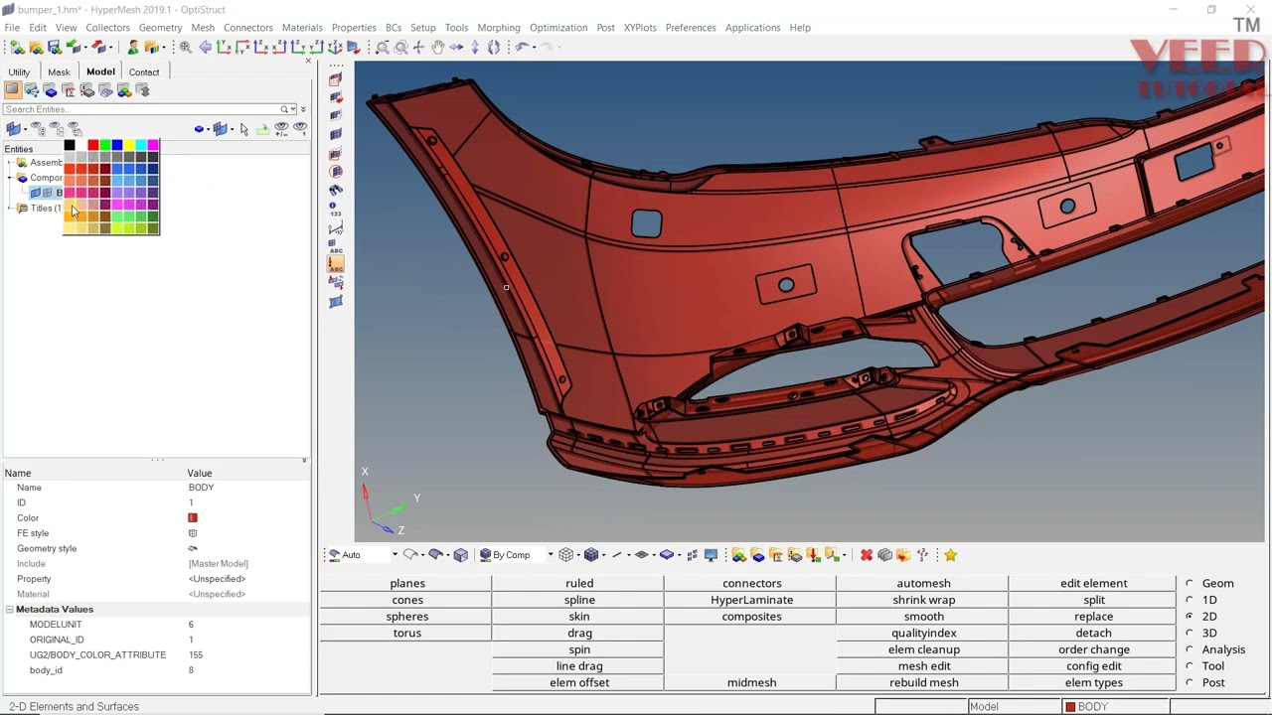Click the Component View icon in browser
The width and height of the screenshot is (1272, 715).
coord(51,90)
